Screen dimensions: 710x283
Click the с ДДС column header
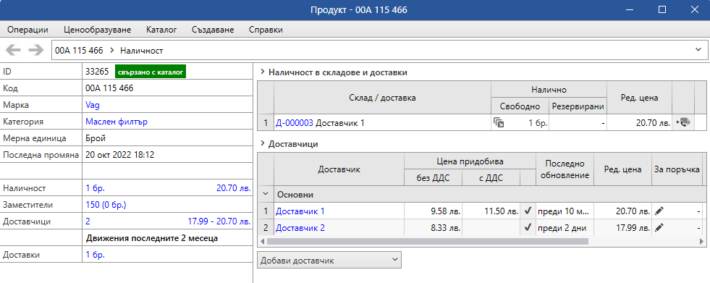click(491, 178)
